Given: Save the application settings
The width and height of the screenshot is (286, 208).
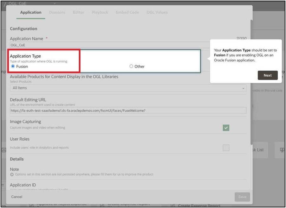Looking at the screenshot, I should pos(242,197).
